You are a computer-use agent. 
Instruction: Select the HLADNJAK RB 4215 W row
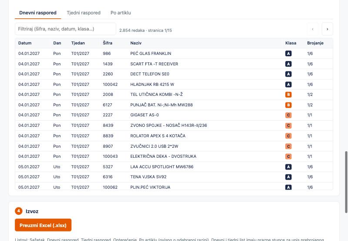point(174,85)
